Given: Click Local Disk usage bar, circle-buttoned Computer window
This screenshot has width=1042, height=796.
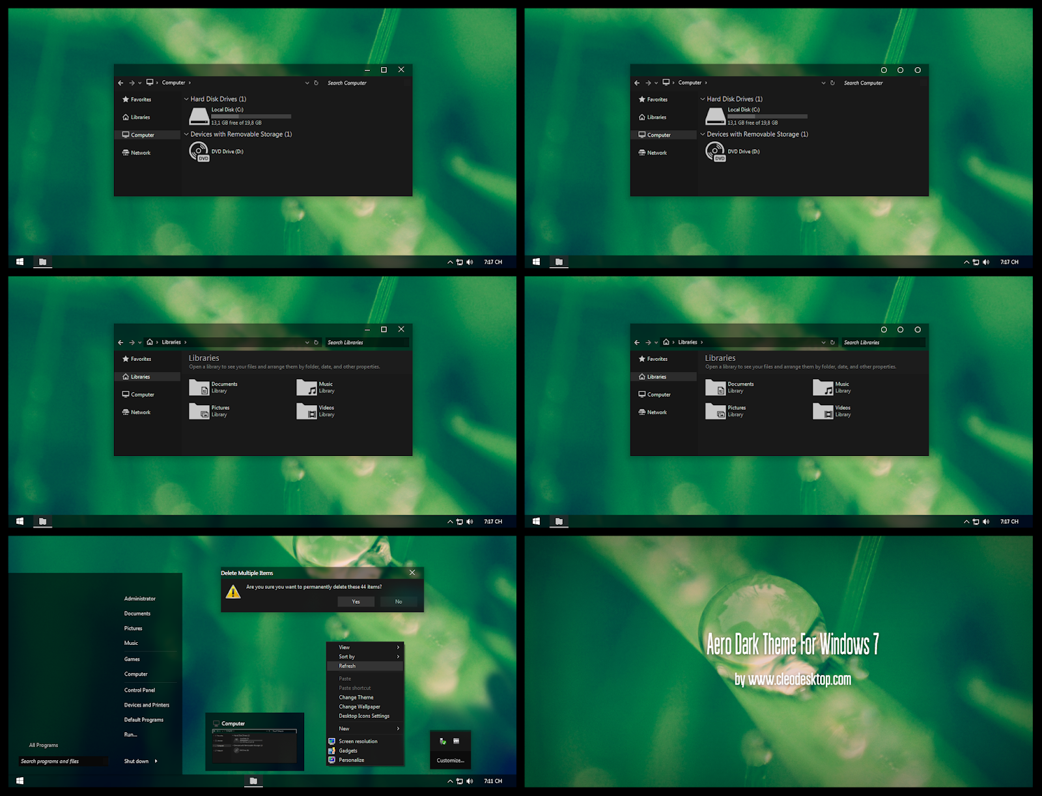Looking at the screenshot, I should (767, 117).
